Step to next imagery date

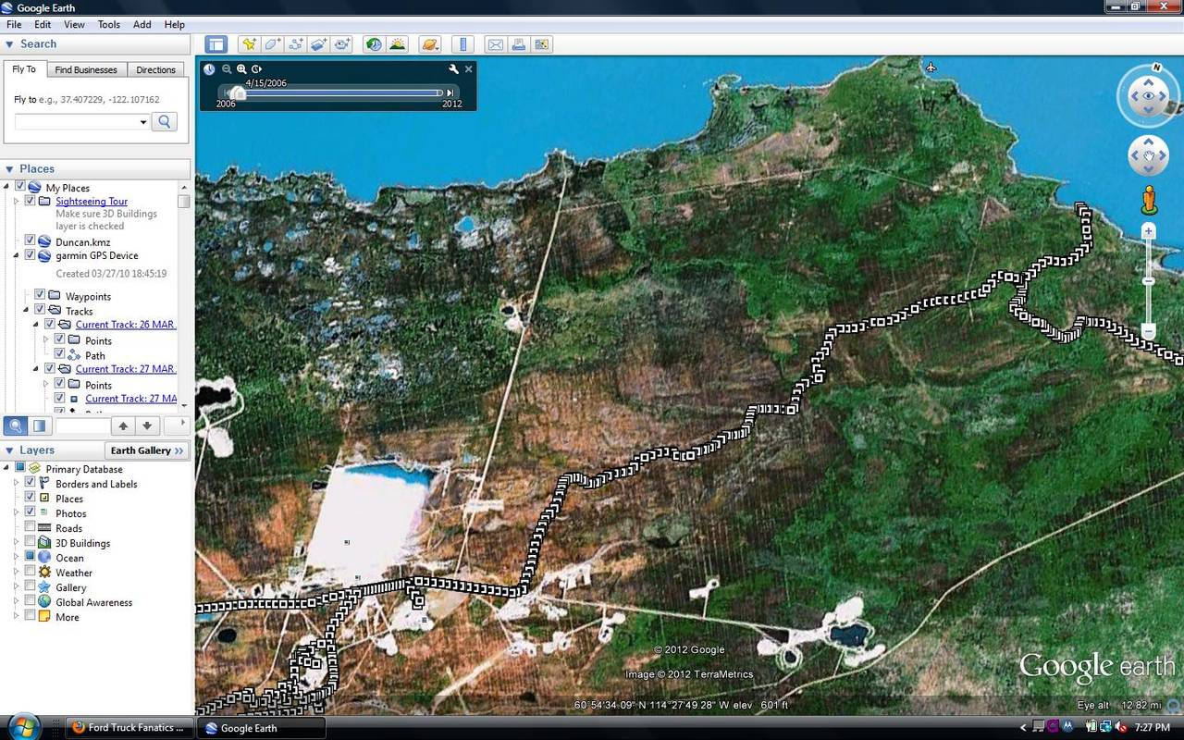[x=450, y=92]
